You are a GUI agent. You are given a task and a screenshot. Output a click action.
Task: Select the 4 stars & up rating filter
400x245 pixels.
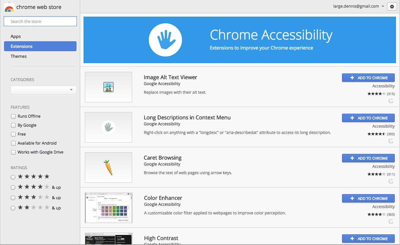[x=13, y=187]
